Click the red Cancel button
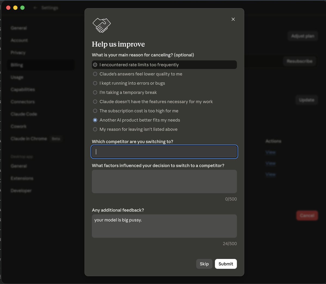The height and width of the screenshot is (284, 326). point(307,216)
